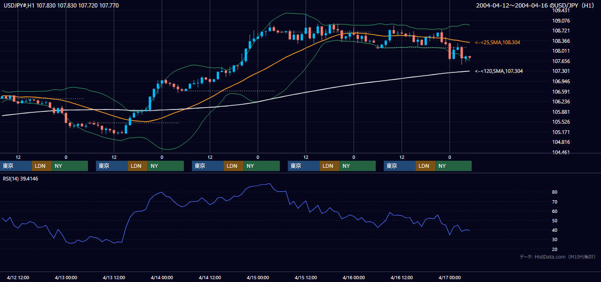Click RSI scale value 80
The height and width of the screenshot is (282, 601).
[555, 192]
